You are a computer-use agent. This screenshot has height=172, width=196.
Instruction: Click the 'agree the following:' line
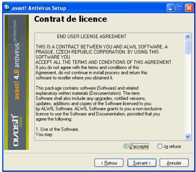coord(54,119)
